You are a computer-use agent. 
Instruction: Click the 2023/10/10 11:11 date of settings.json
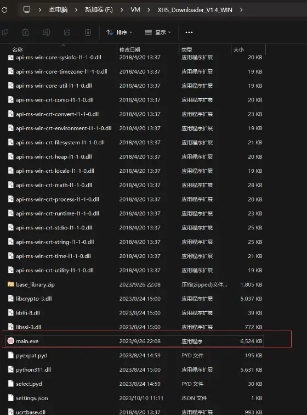click(x=141, y=398)
